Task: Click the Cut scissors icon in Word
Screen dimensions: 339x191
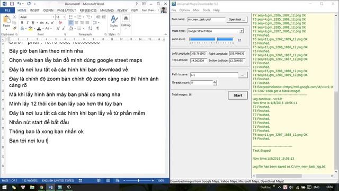Action: coord(14,17)
